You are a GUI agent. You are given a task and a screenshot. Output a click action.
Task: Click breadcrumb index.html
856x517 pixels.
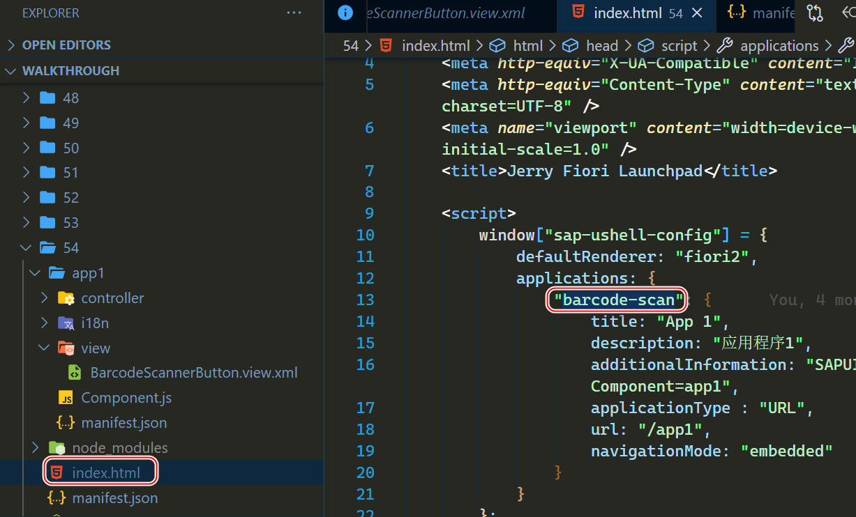pos(436,46)
